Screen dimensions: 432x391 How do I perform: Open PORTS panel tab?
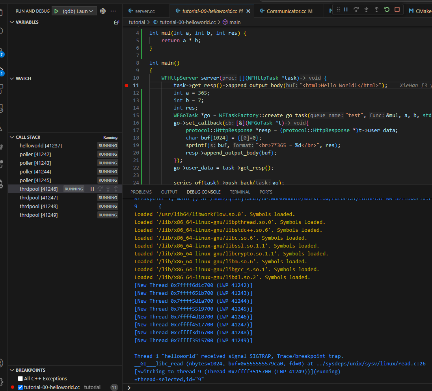[x=266, y=192]
